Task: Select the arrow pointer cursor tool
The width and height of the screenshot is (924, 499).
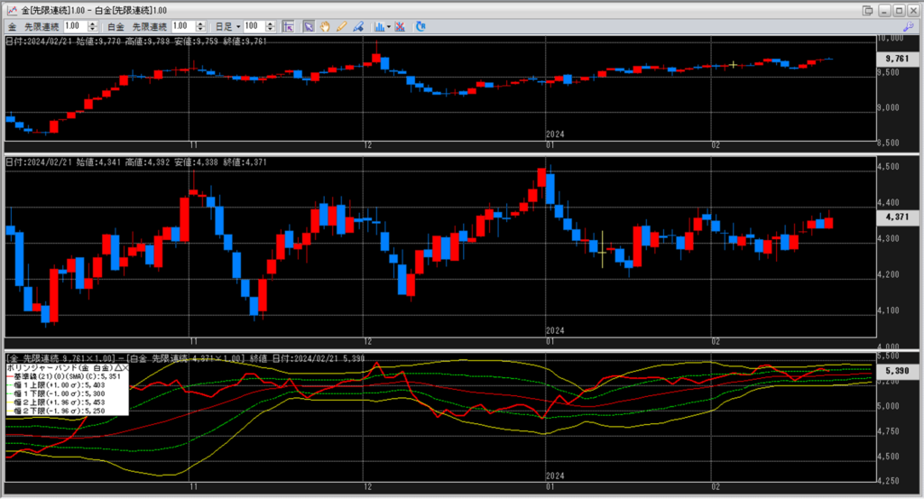Action: pos(309,26)
